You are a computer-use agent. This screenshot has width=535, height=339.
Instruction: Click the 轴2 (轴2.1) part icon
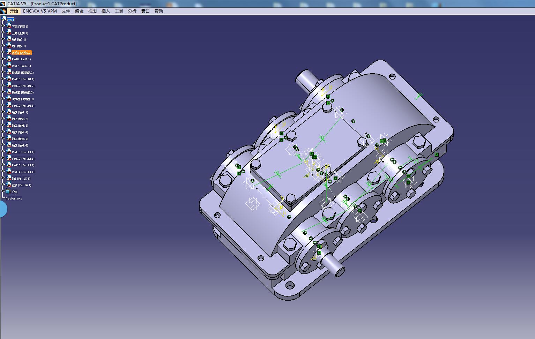9,46
